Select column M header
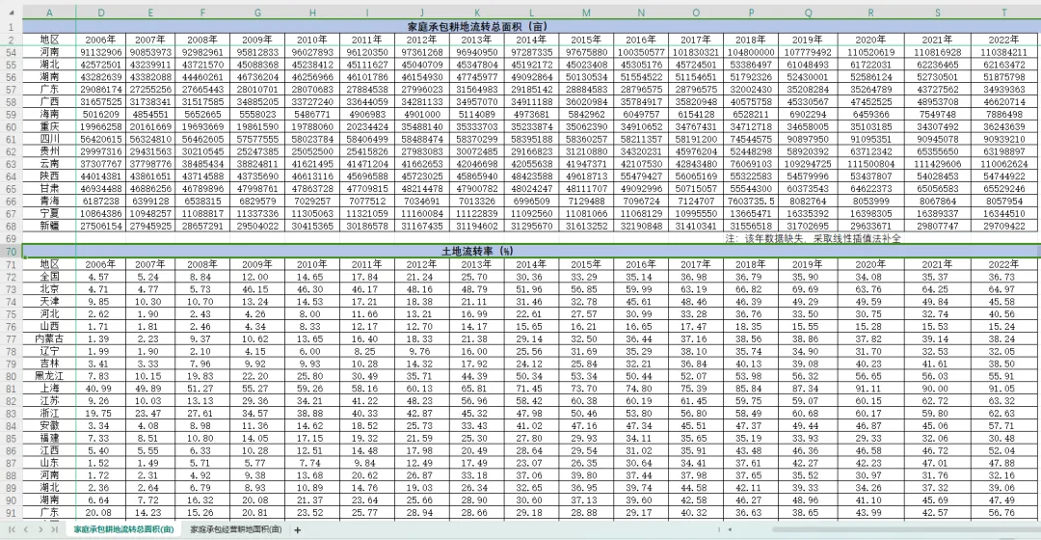This screenshot has width=1041, height=540. coord(586,12)
